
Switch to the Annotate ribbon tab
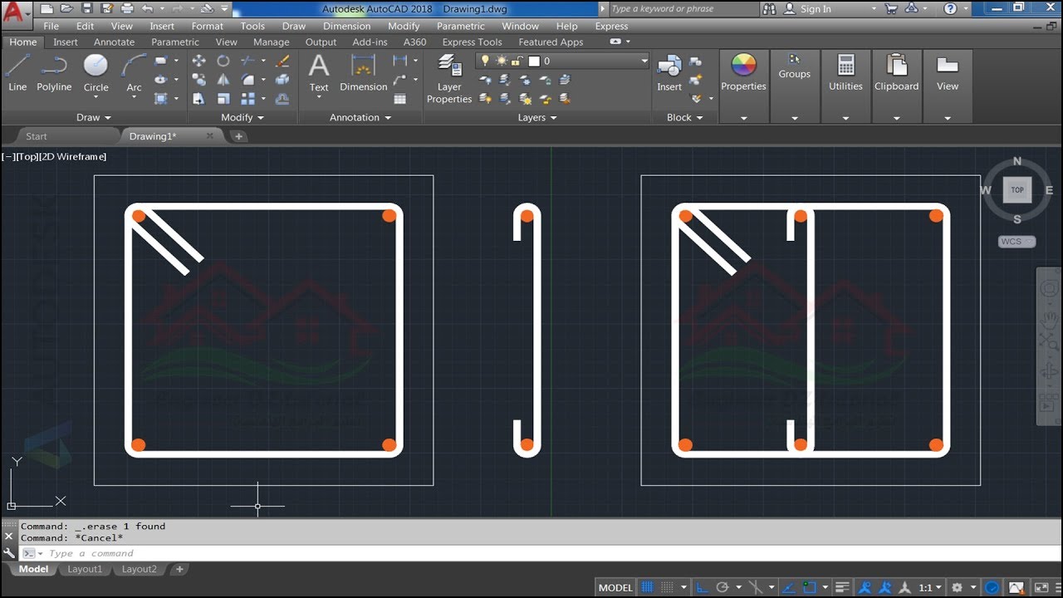pyautogui.click(x=114, y=42)
